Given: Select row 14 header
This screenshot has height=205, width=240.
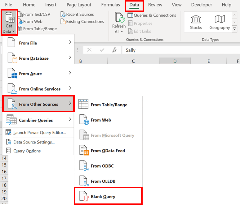Looking at the screenshot, I should 4,158.
